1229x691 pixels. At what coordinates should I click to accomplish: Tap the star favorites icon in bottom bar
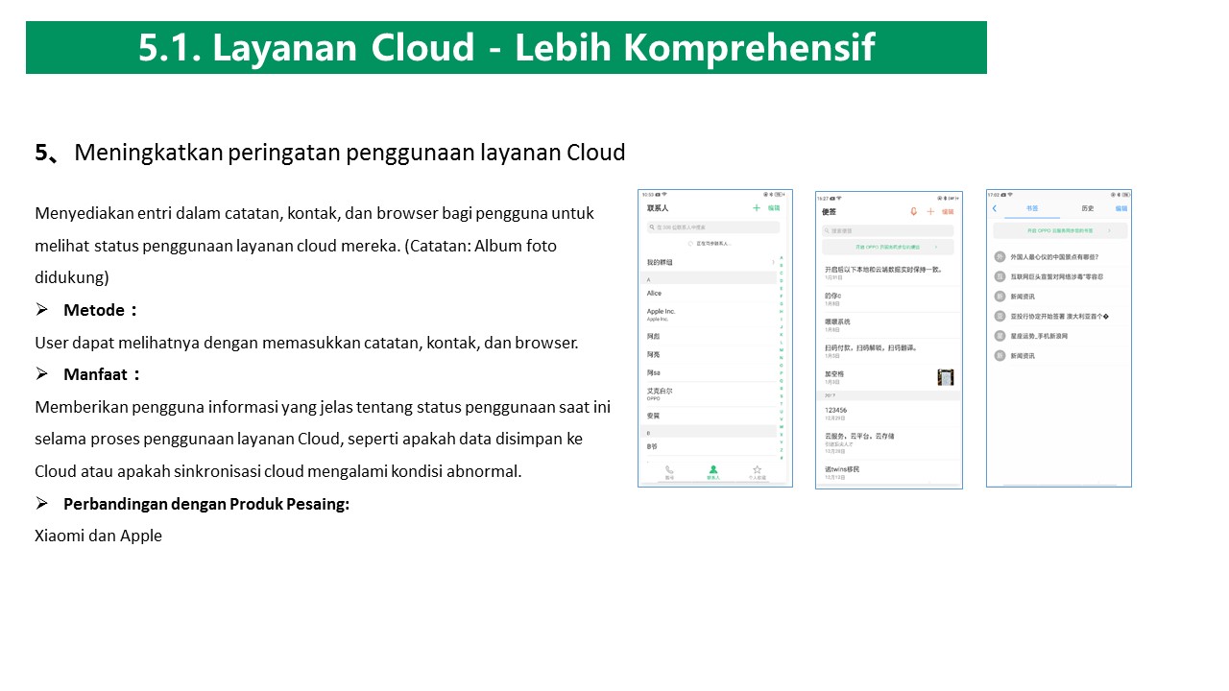pos(757,470)
